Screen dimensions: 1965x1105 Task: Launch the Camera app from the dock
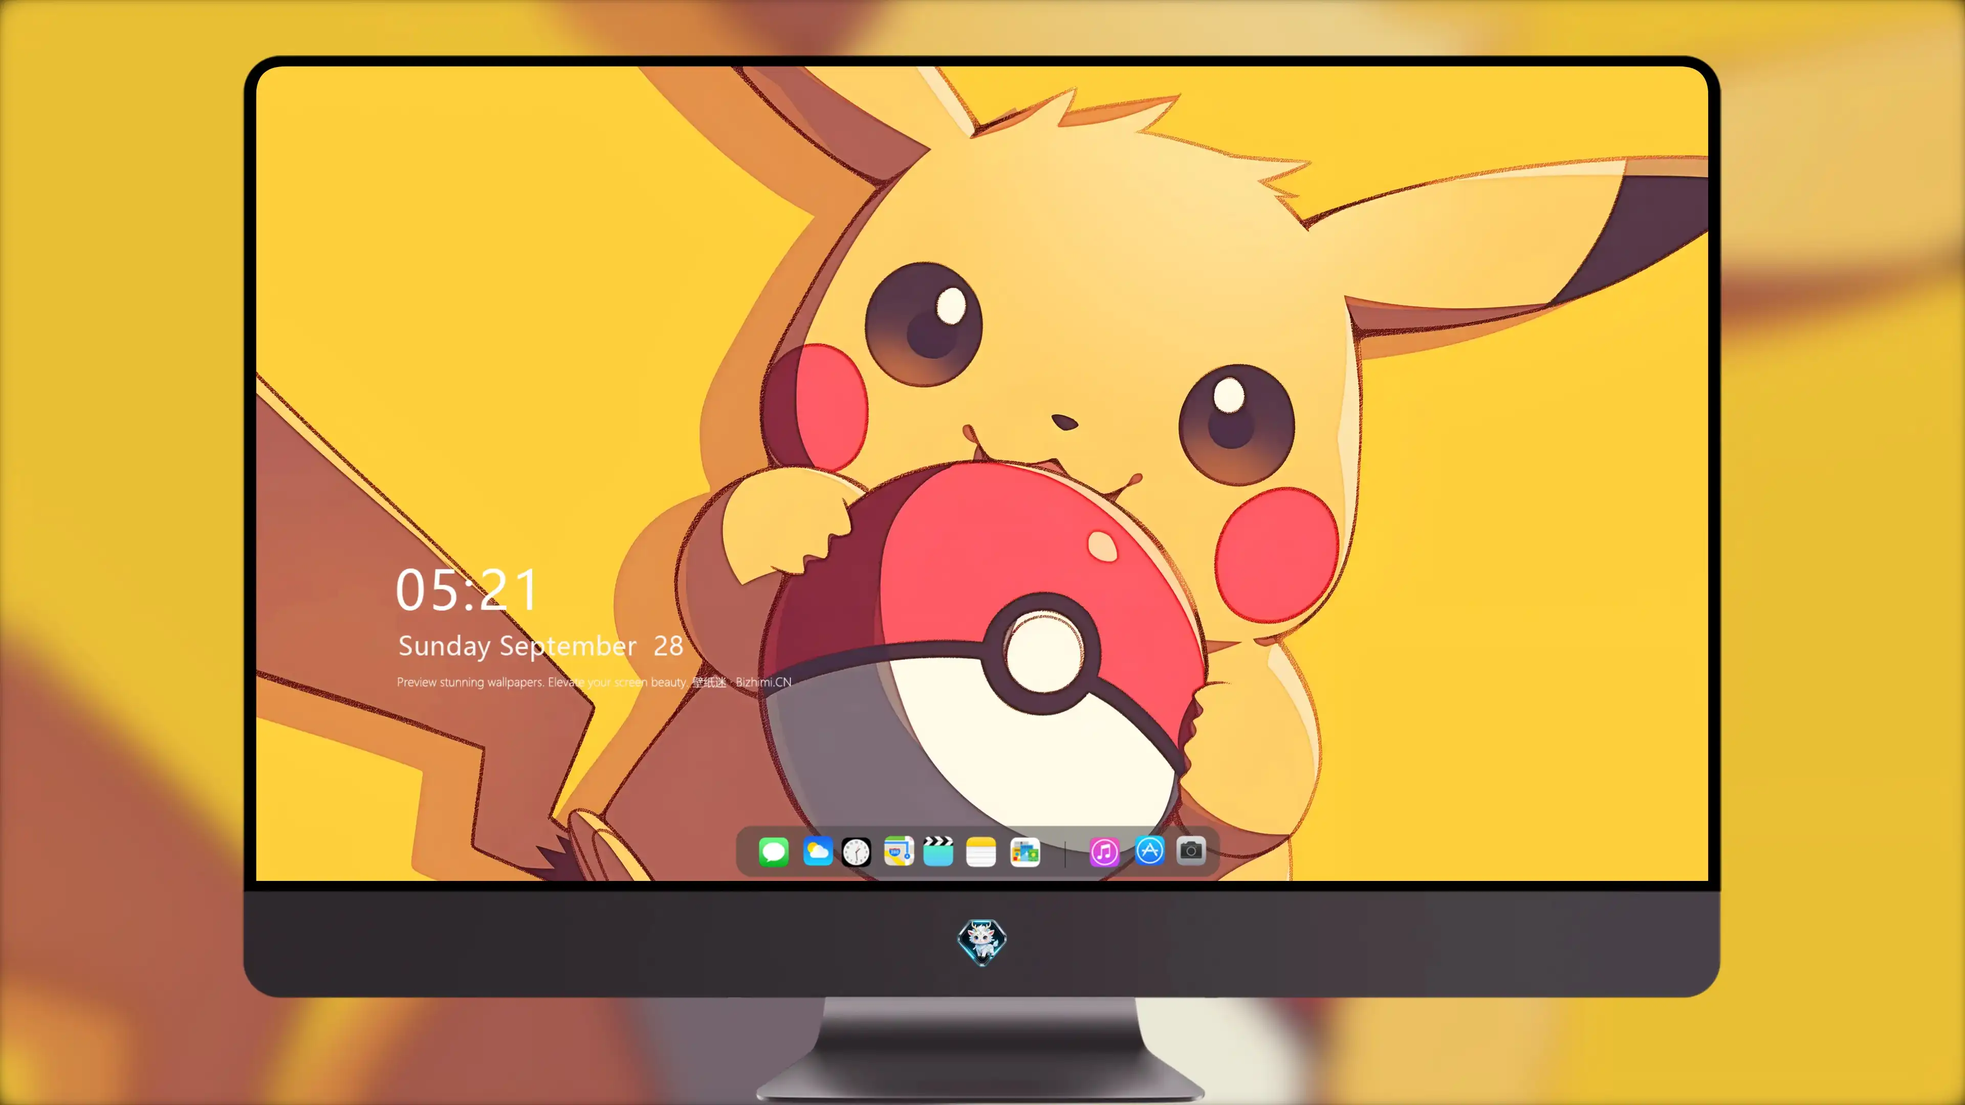coord(1191,850)
